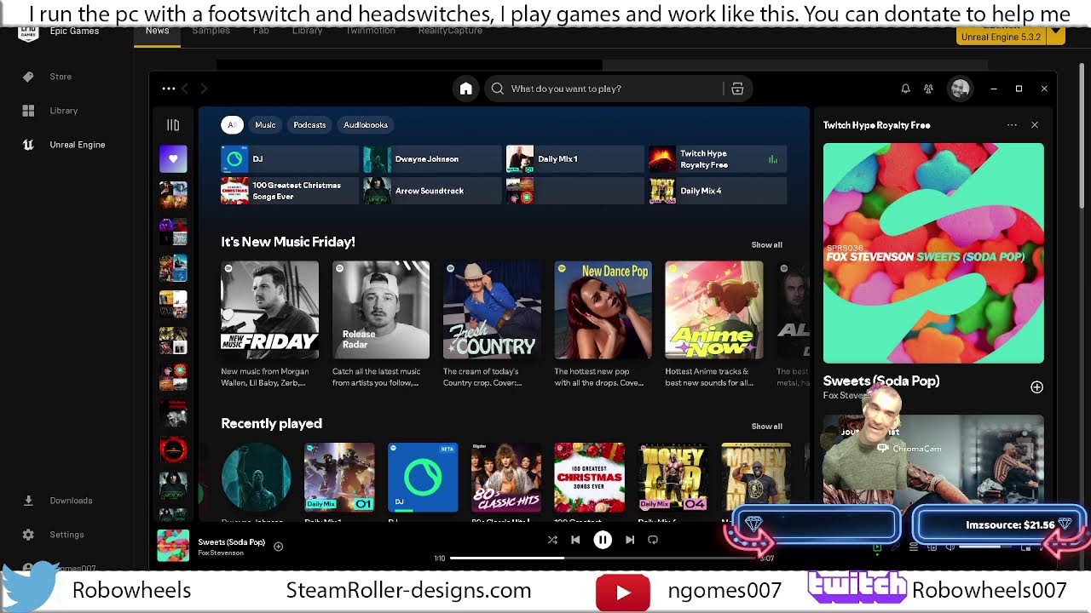Open Friend Activity panel
This screenshot has width=1091, height=613.
[x=928, y=89]
